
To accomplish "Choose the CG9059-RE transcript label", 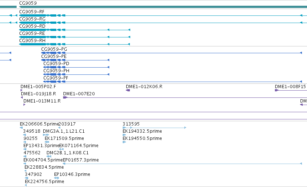I will pyautogui.click(x=32, y=33).
